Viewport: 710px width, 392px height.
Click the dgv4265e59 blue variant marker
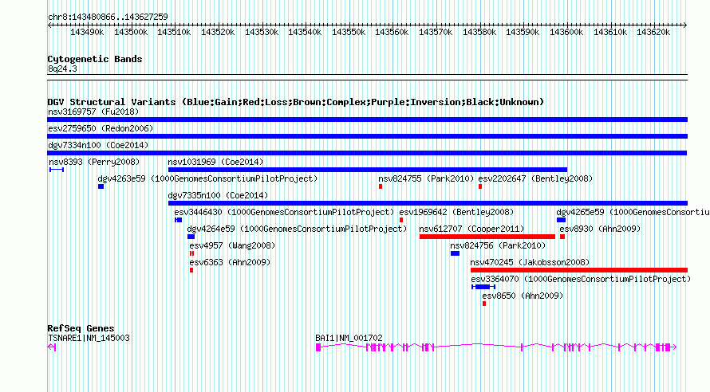(561, 220)
